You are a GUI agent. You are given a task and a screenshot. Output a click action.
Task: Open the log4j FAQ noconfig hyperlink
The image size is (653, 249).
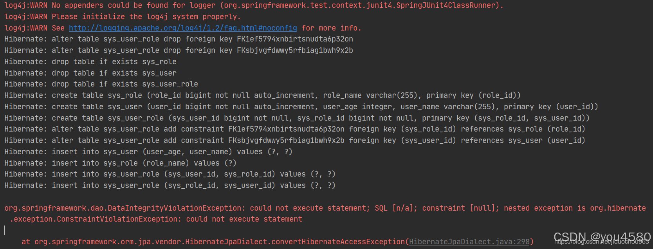tap(183, 28)
